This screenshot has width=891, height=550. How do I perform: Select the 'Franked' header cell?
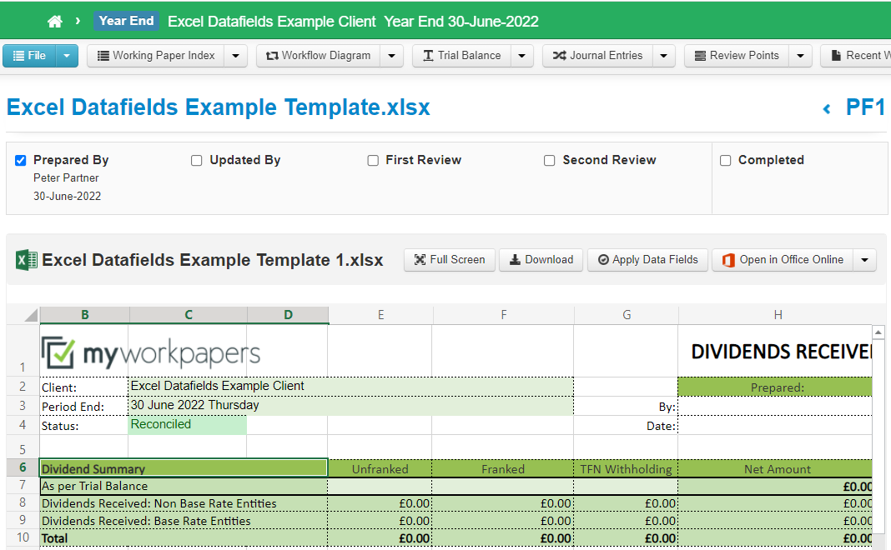click(x=503, y=469)
